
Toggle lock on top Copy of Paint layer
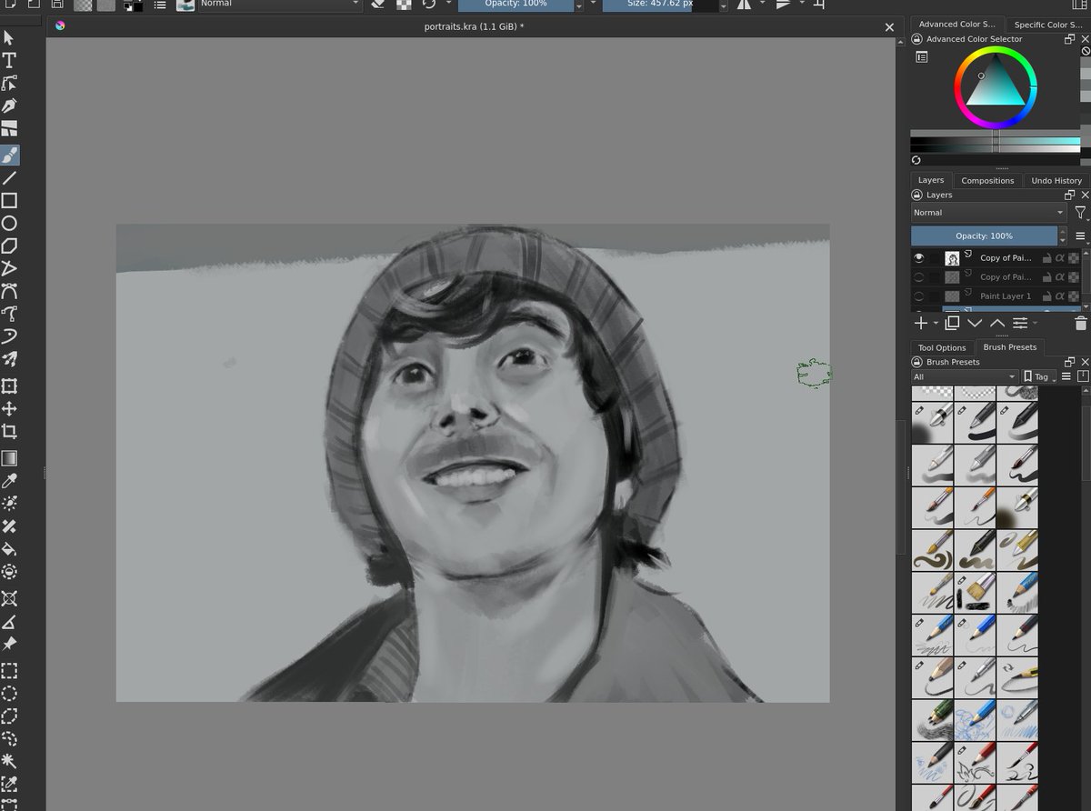pyautogui.click(x=1046, y=258)
